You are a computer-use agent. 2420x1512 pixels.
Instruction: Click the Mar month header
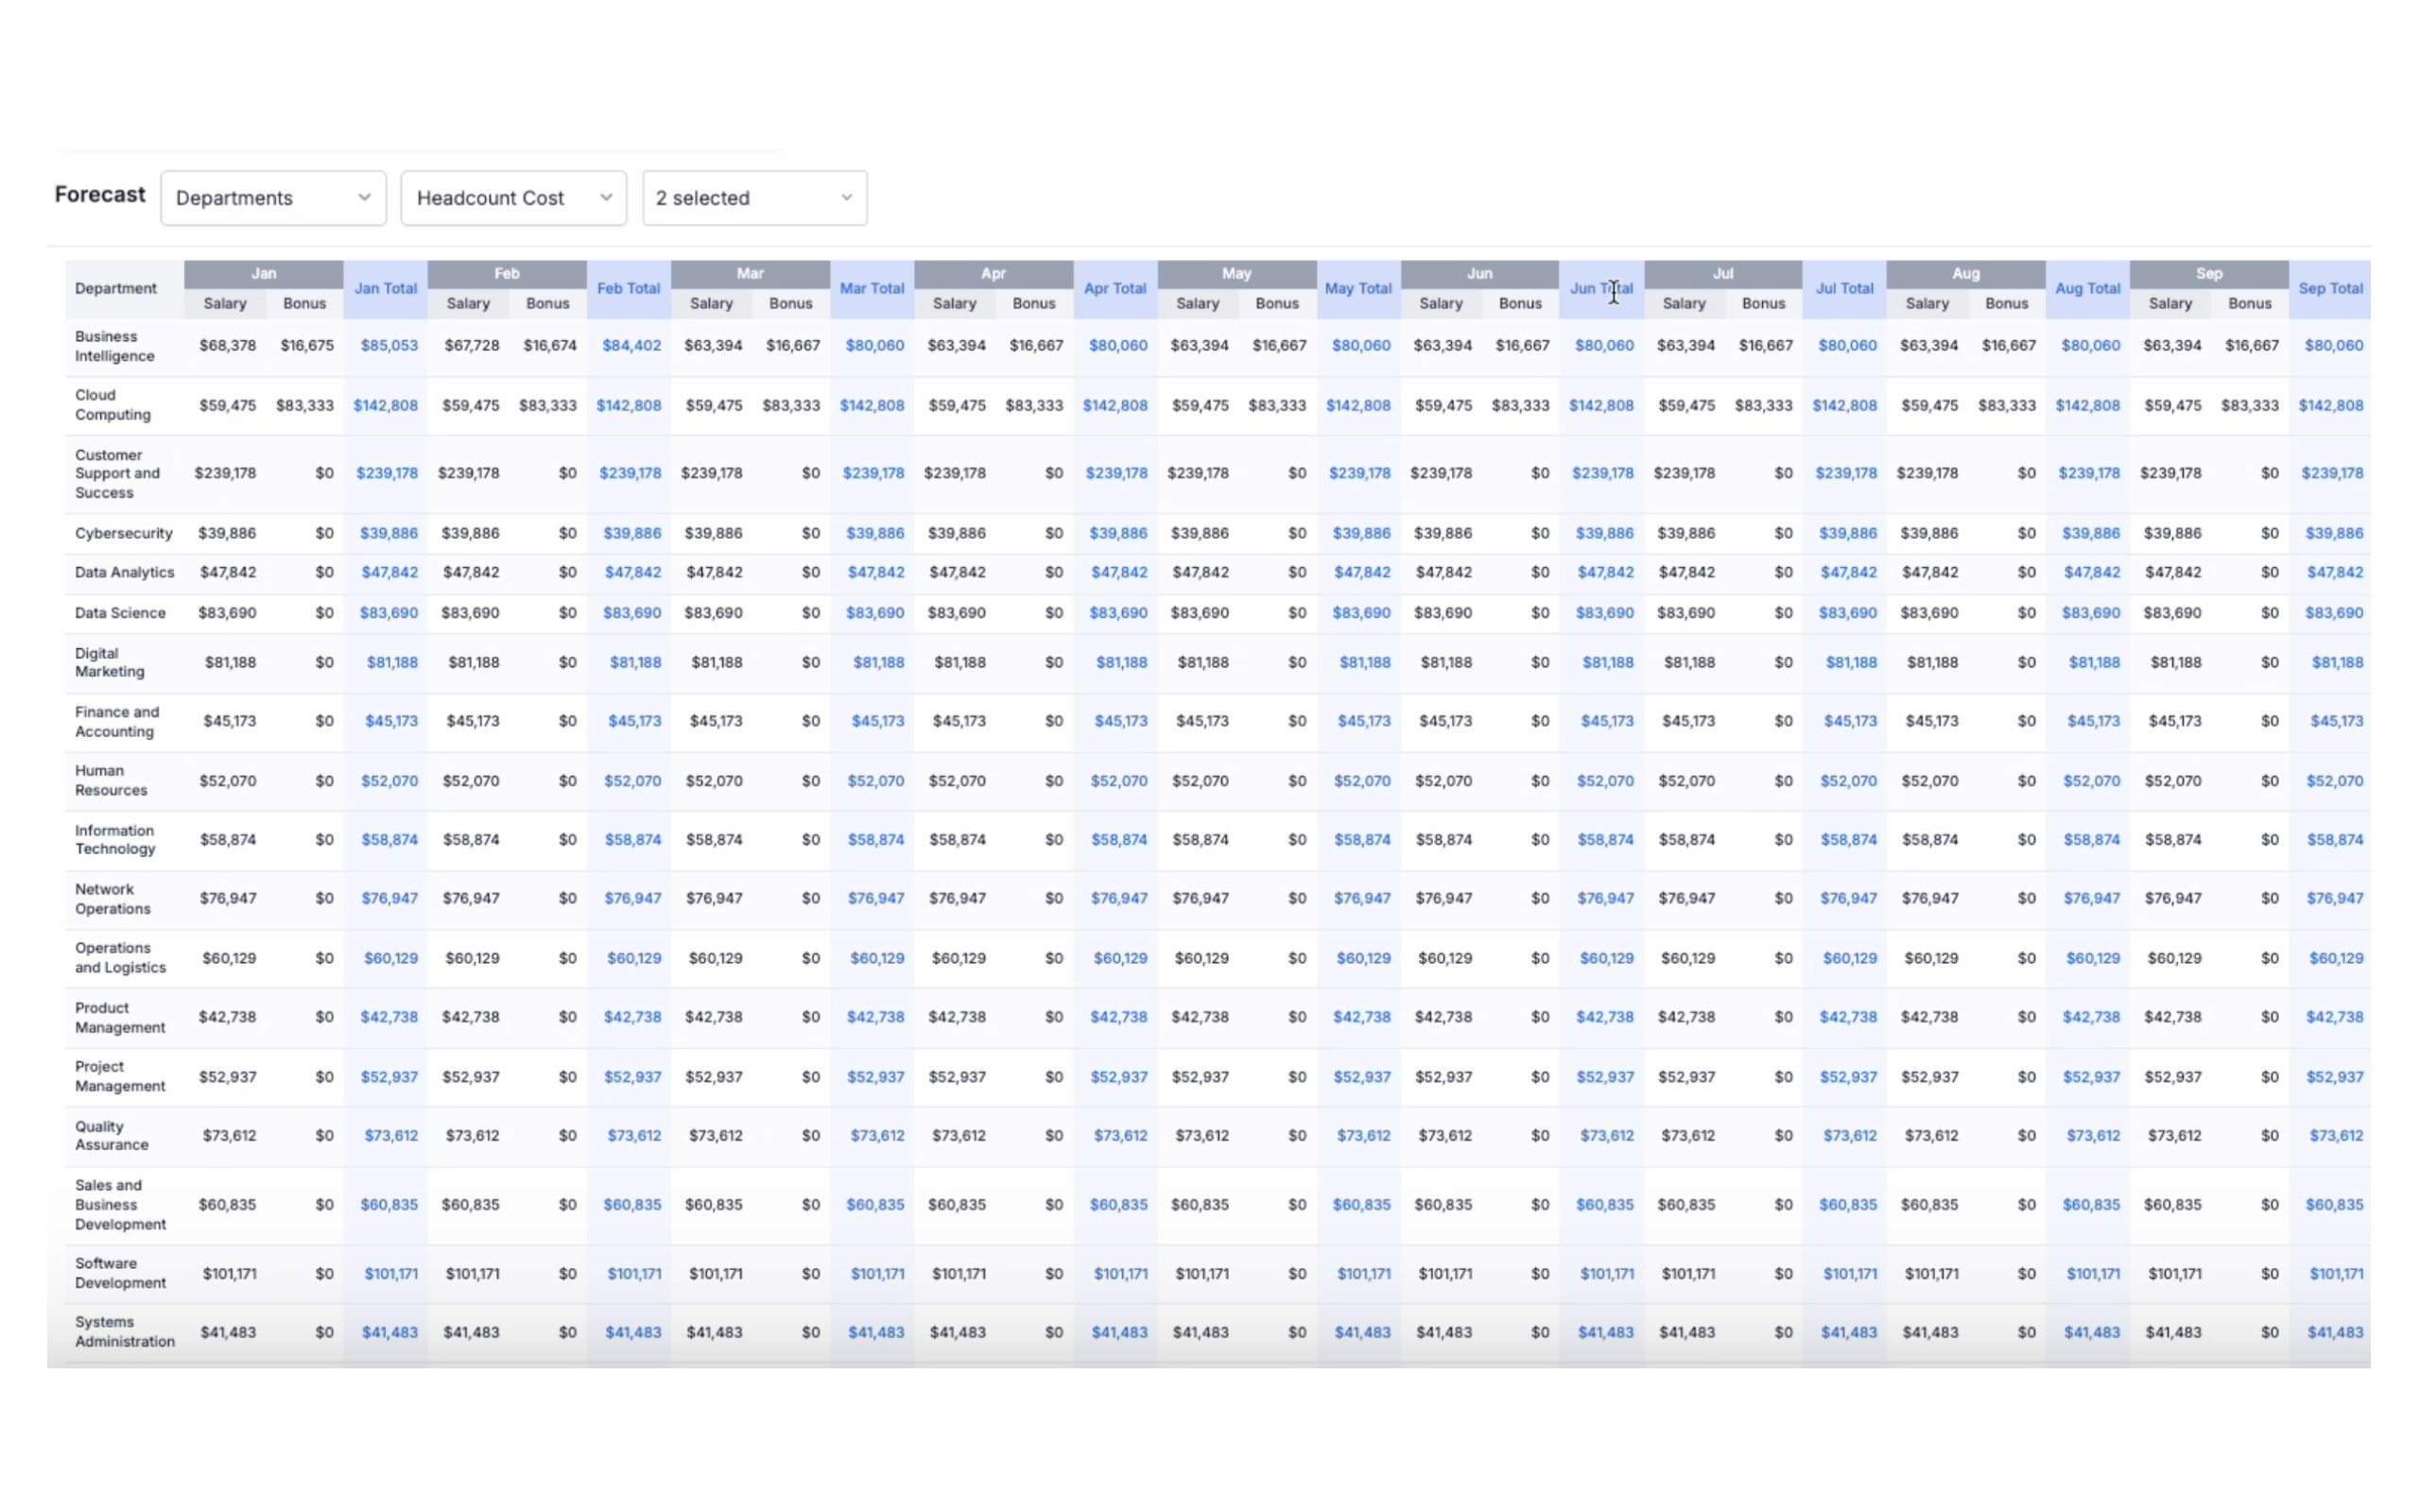coord(750,273)
